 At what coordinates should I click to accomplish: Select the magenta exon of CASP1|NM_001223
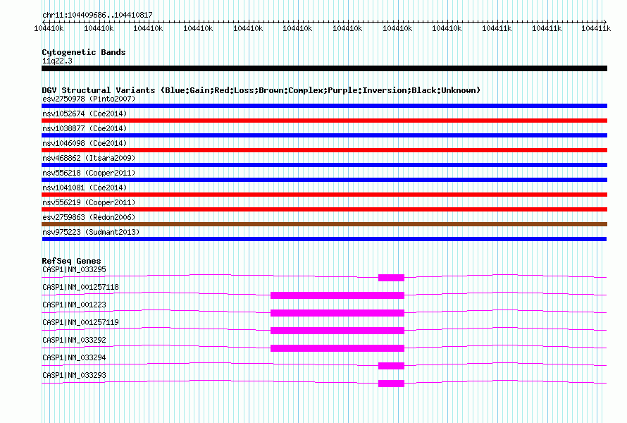[337, 313]
